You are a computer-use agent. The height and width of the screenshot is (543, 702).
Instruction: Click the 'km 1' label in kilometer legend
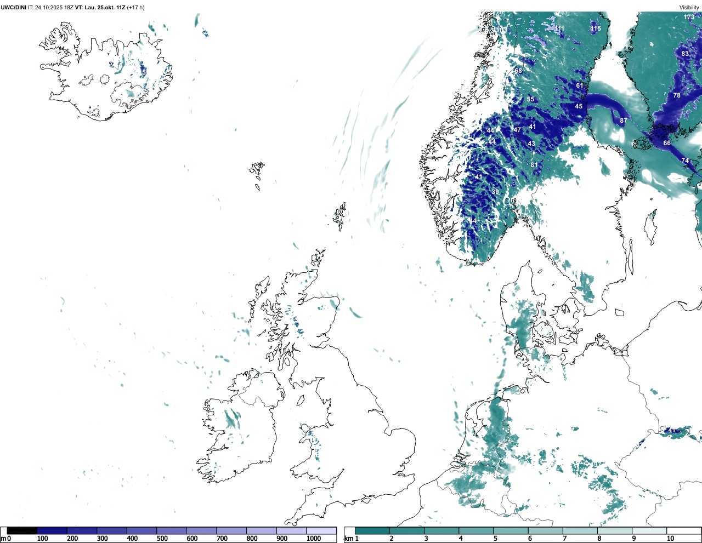[351, 539]
